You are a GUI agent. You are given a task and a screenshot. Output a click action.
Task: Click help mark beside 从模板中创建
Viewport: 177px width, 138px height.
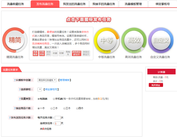coord(15,80)
